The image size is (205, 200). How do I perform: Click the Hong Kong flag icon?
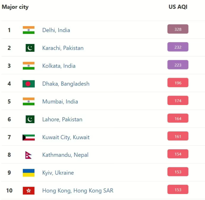coord(29,191)
